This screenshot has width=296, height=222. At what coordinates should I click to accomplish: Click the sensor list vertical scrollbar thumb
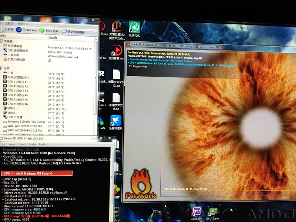[96, 77]
